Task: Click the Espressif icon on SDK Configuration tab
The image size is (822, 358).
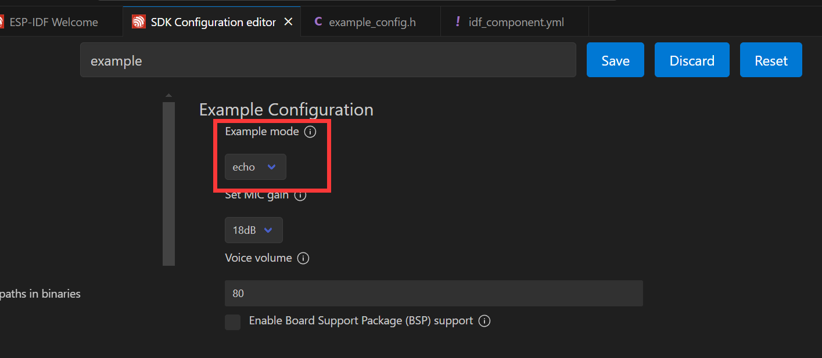Action: [139, 22]
